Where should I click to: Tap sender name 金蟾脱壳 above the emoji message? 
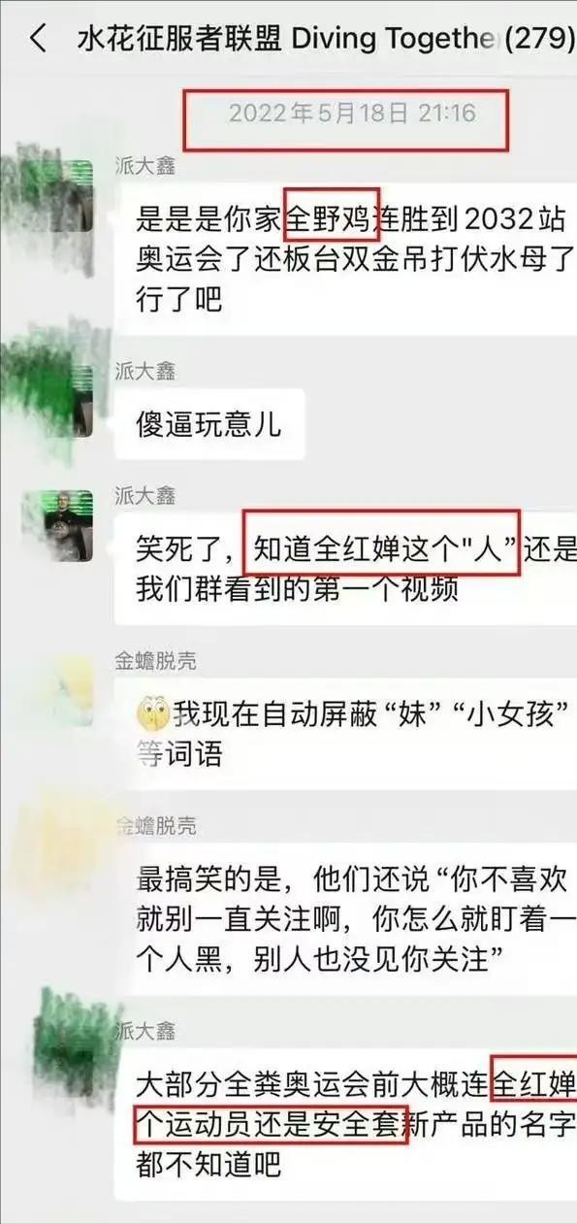(x=155, y=661)
